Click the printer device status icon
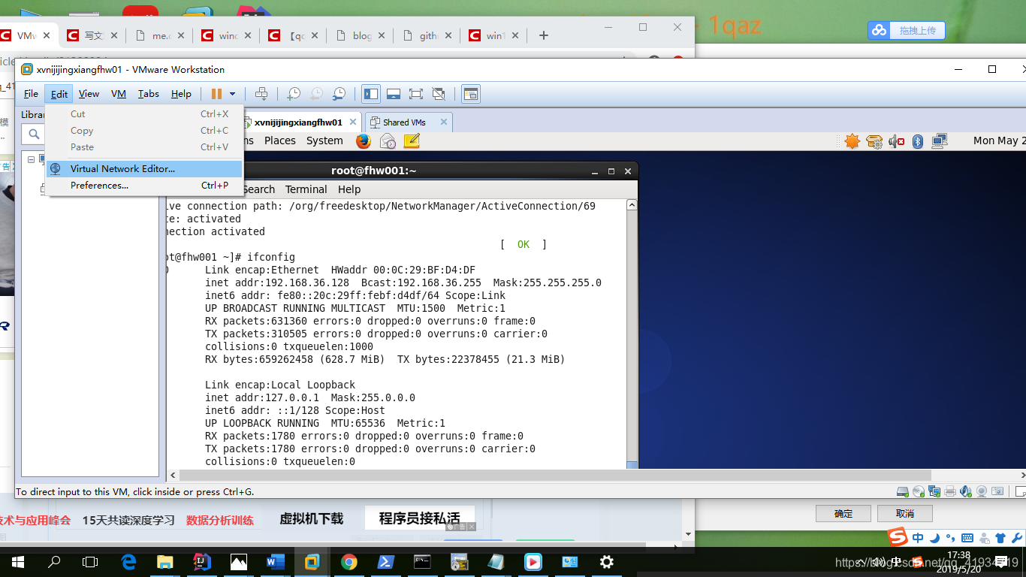This screenshot has height=577, width=1026. 950,491
